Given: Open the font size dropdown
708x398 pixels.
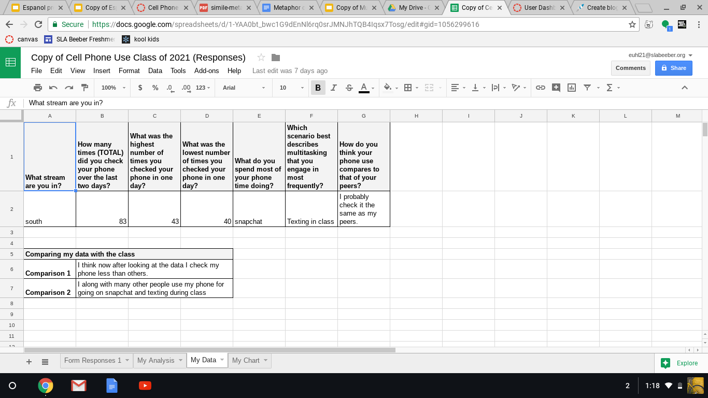Looking at the screenshot, I should (x=291, y=88).
